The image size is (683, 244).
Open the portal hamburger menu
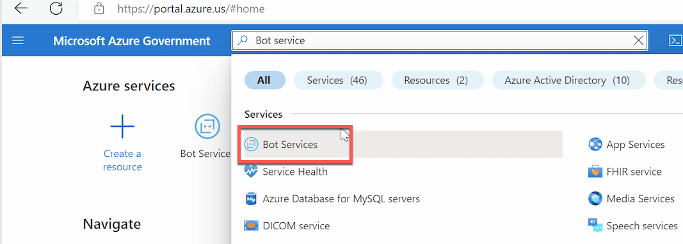pos(18,41)
